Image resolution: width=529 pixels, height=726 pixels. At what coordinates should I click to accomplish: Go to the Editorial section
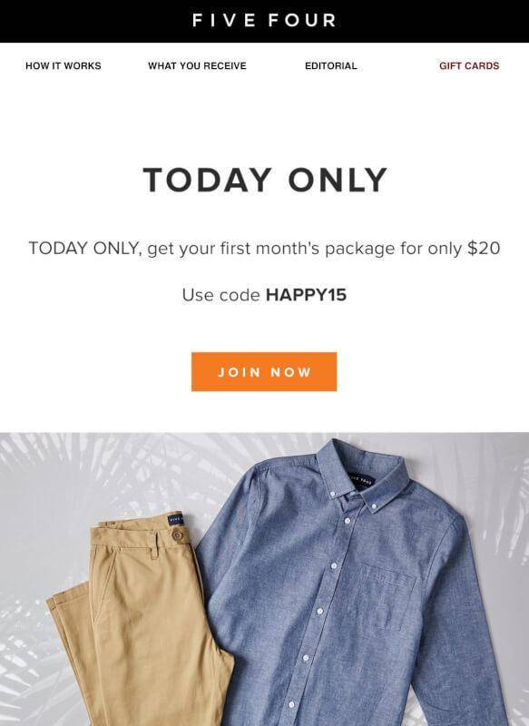click(x=331, y=65)
